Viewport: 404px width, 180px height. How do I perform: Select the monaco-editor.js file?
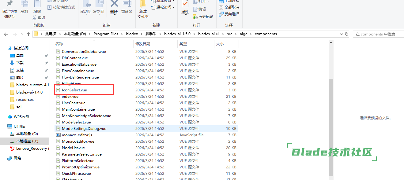(x=77, y=135)
